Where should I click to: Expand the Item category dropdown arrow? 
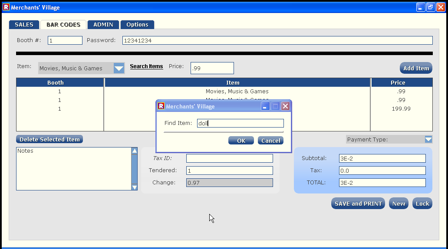click(x=119, y=68)
